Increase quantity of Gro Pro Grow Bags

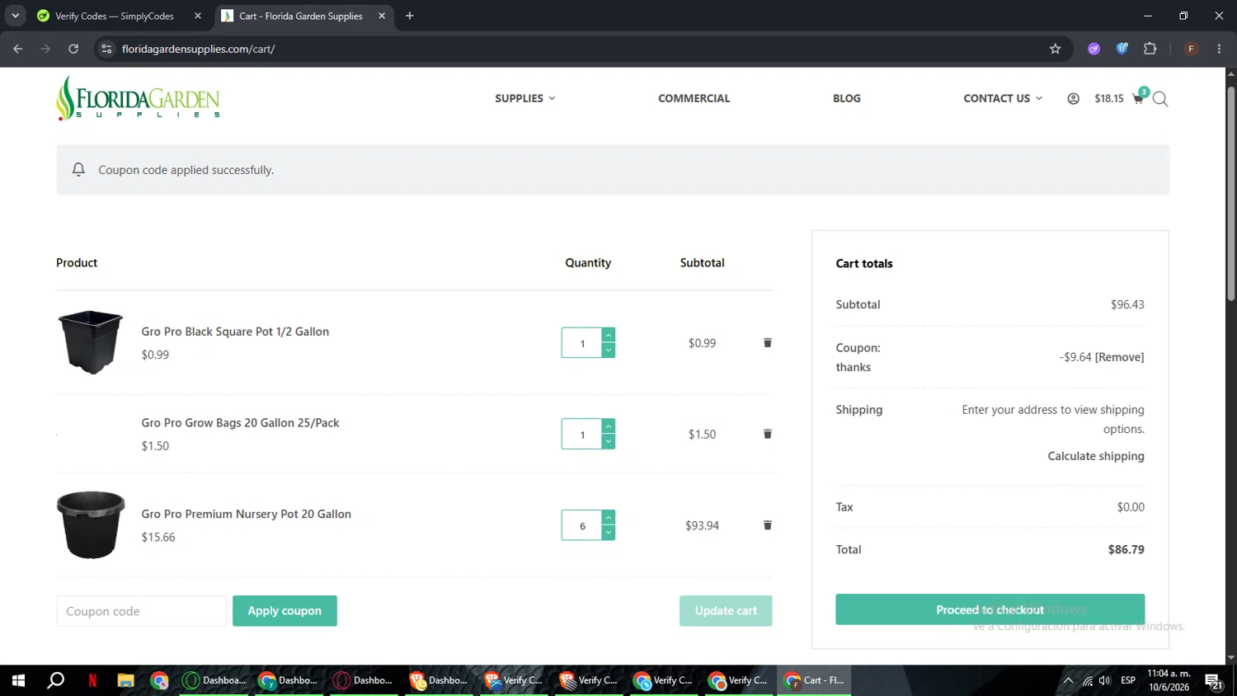pyautogui.click(x=609, y=426)
